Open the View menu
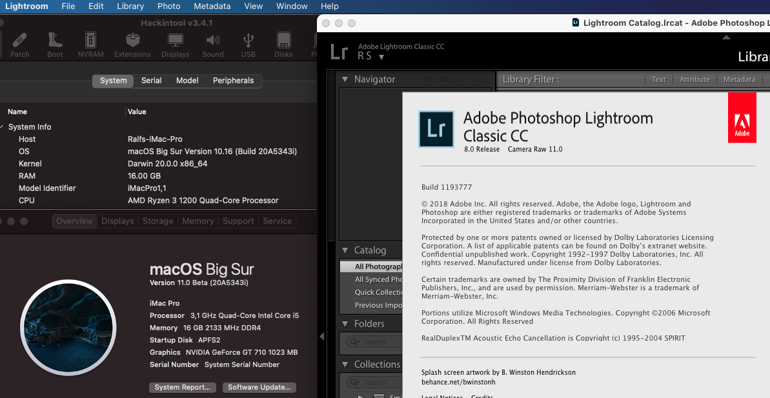 coord(254,6)
